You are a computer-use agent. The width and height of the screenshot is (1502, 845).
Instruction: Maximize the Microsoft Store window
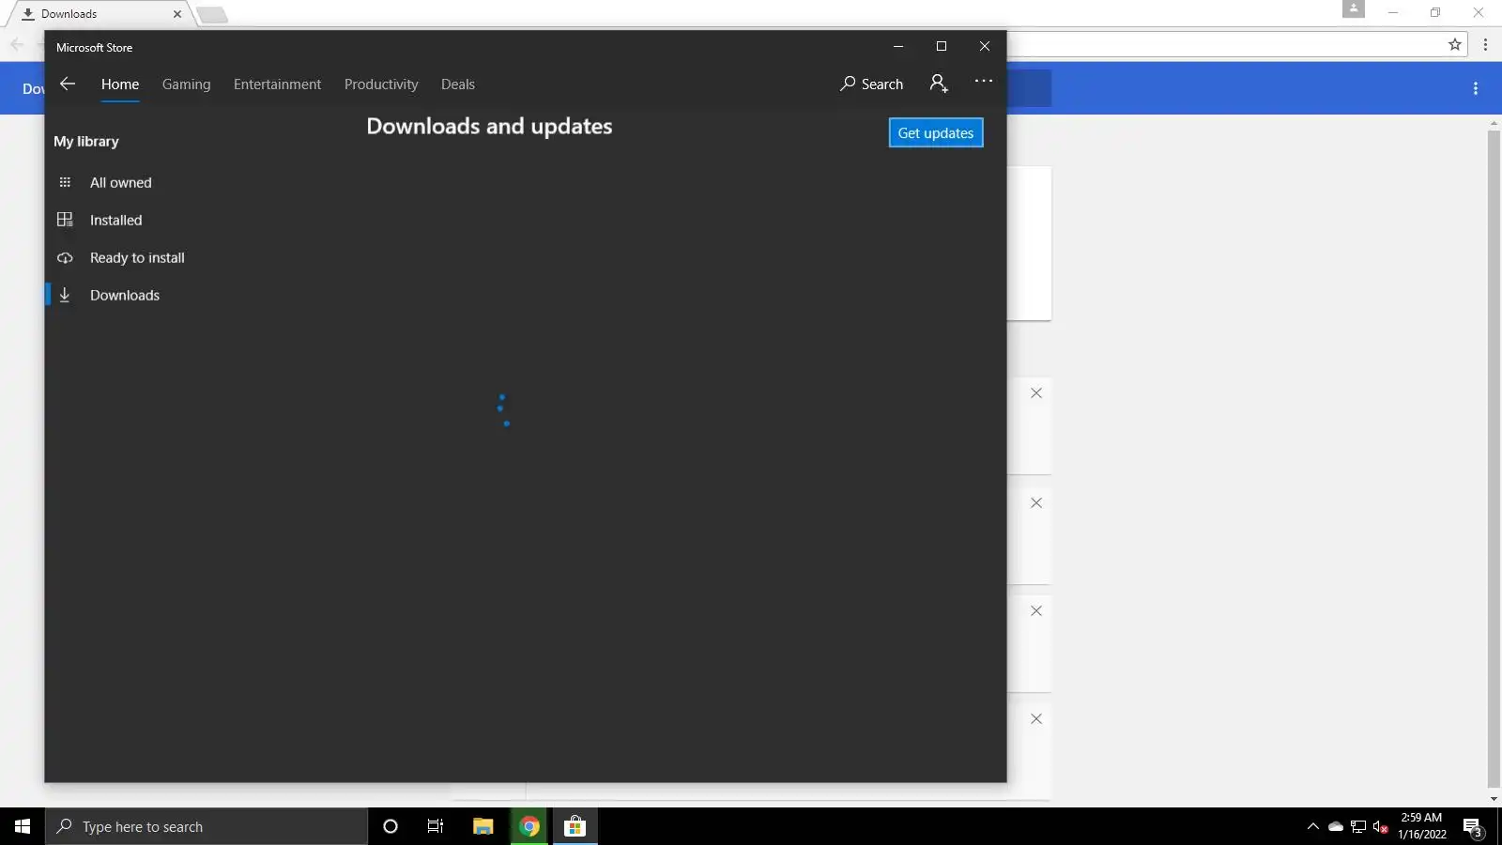(x=942, y=46)
